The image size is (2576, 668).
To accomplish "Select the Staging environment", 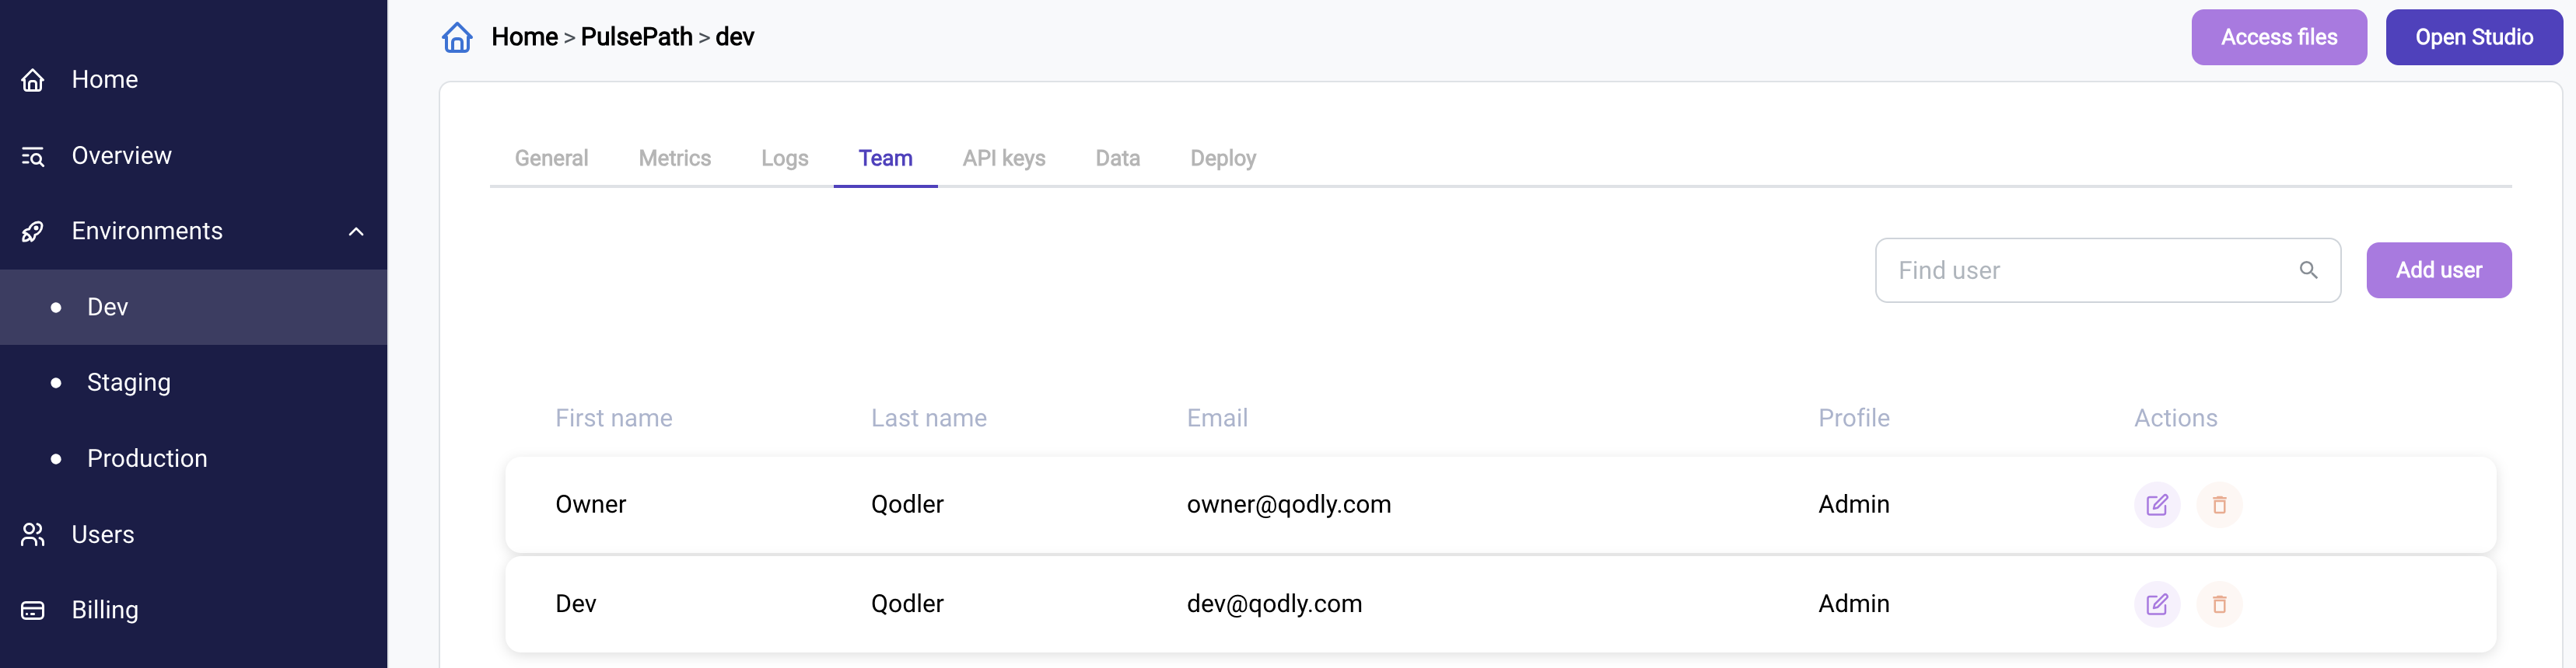I will coord(193,382).
